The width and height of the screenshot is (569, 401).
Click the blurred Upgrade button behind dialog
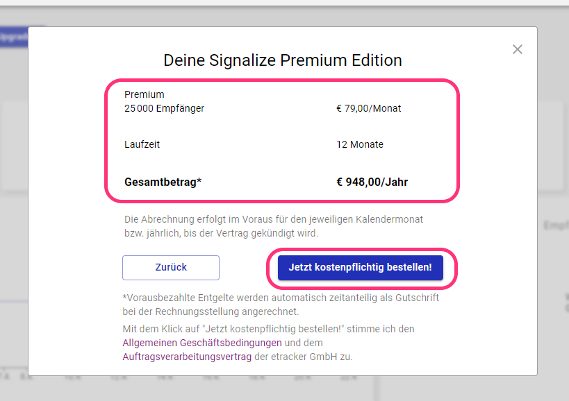[14, 37]
